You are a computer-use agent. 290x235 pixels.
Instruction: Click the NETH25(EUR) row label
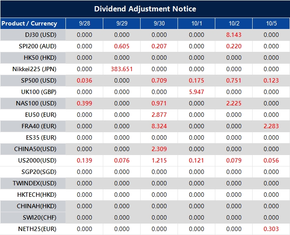pos(37,229)
